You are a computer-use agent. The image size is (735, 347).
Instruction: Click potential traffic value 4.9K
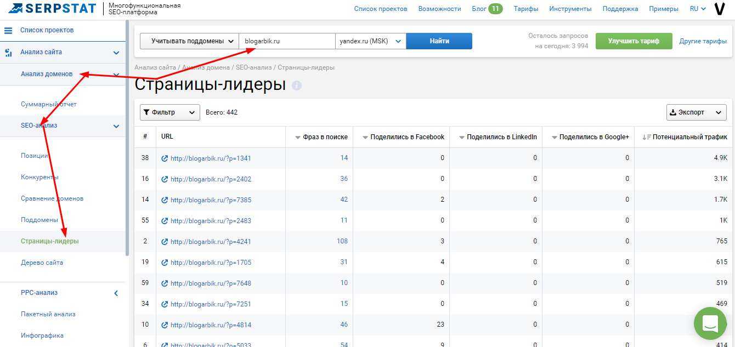click(721, 158)
